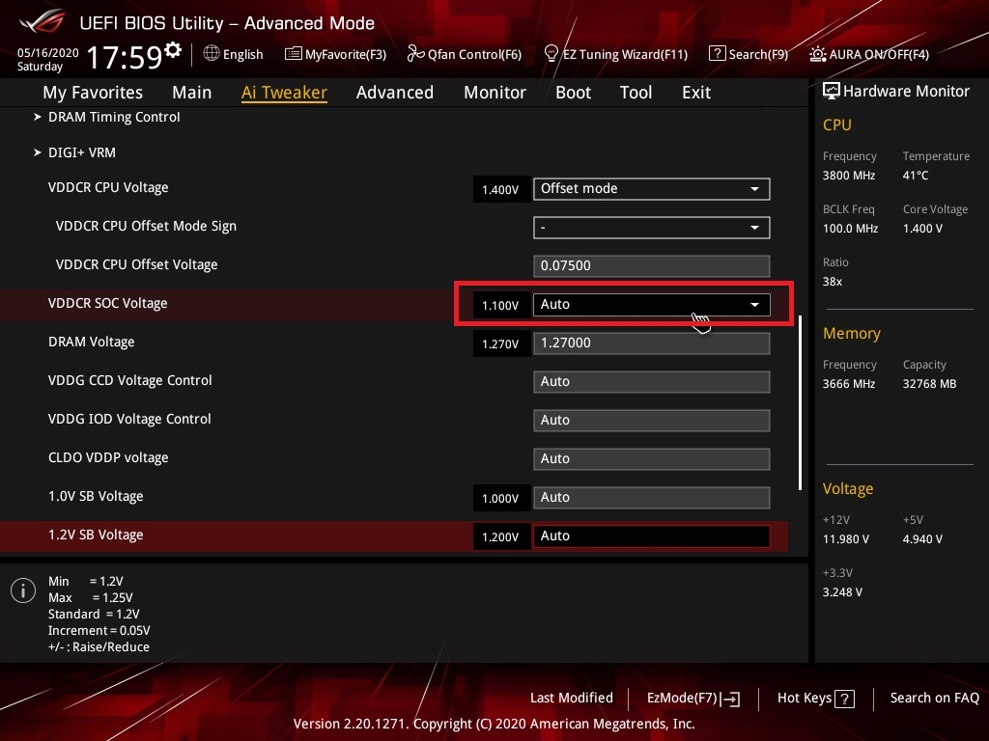
Task: Click the +3.3V 3.248 V reading
Action: click(x=842, y=592)
